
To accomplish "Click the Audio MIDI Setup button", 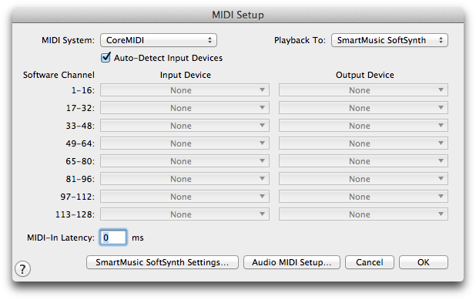I will tap(292, 262).
